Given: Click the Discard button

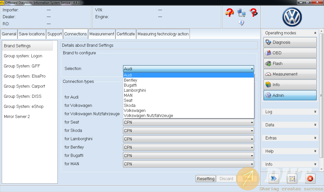Looking at the screenshot, I should pyautogui.click(x=226, y=179).
